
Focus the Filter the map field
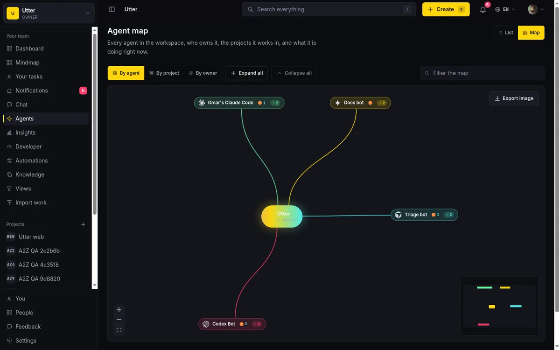pyautogui.click(x=482, y=73)
